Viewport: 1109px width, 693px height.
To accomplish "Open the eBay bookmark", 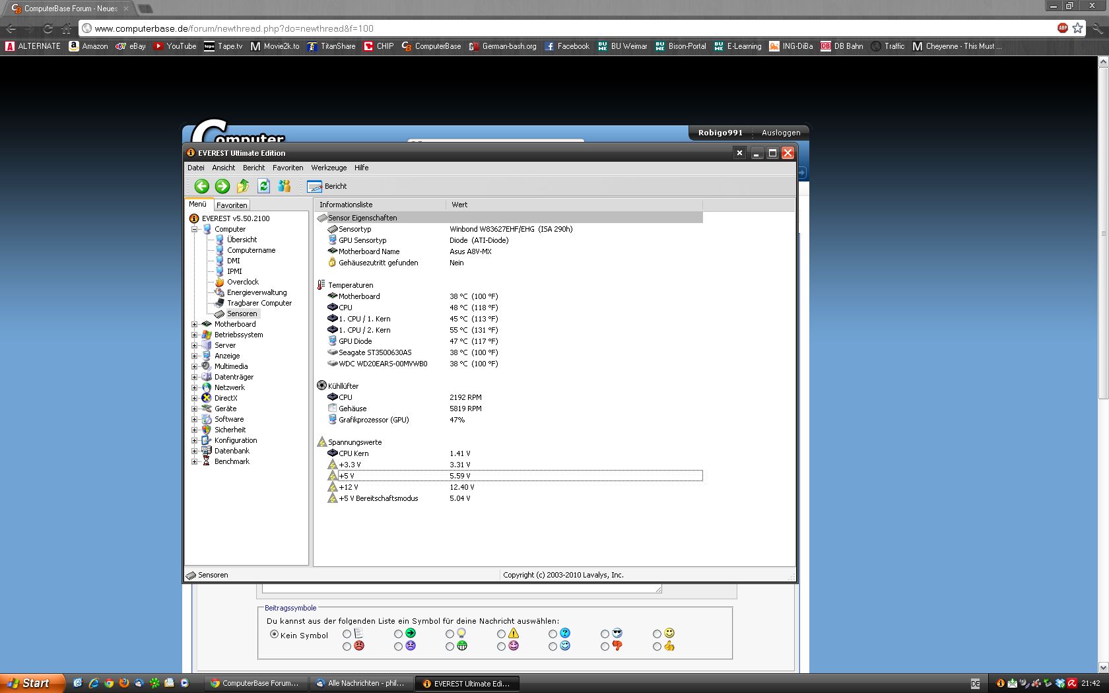I will click(x=131, y=46).
